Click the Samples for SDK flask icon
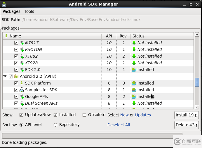Image resolution: width=202 pixels, height=148 pixels. point(22,90)
